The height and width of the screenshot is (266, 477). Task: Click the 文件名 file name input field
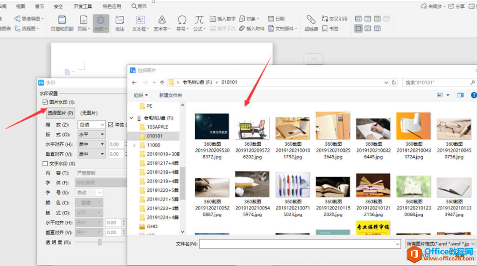(300, 244)
